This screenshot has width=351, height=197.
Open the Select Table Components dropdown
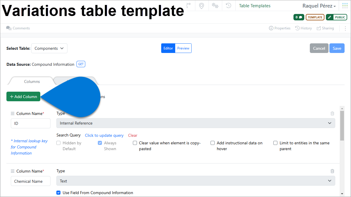click(x=49, y=48)
